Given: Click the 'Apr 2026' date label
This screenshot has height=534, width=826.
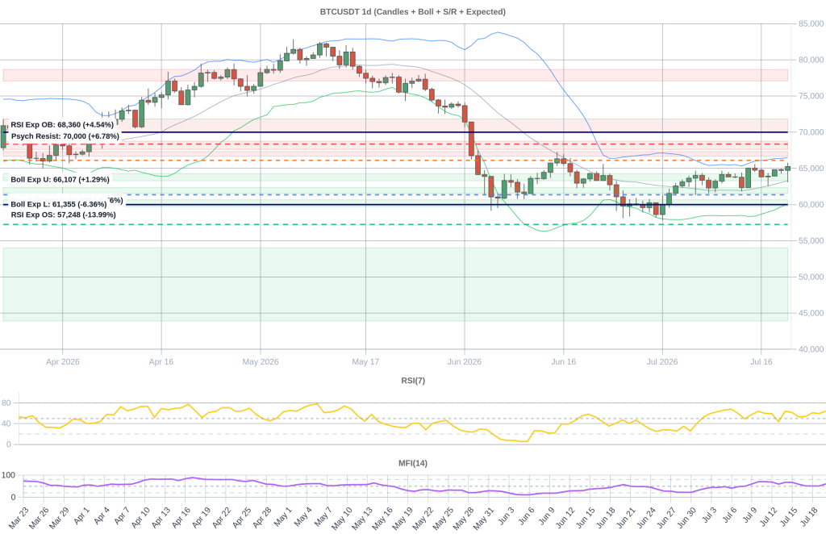Looking at the screenshot, I should click(63, 362).
